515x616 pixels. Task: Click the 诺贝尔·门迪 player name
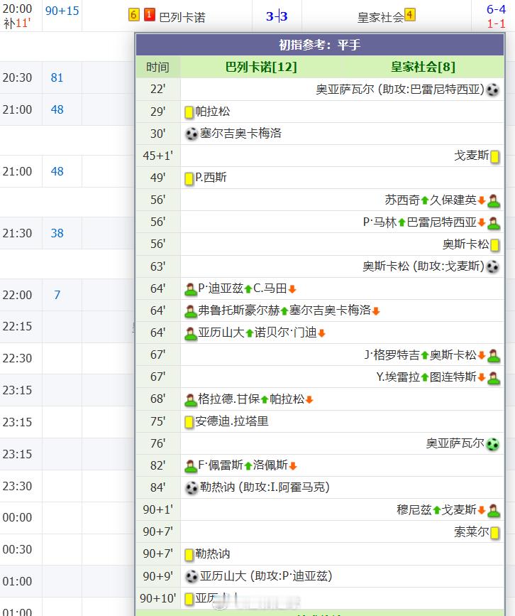click(286, 333)
